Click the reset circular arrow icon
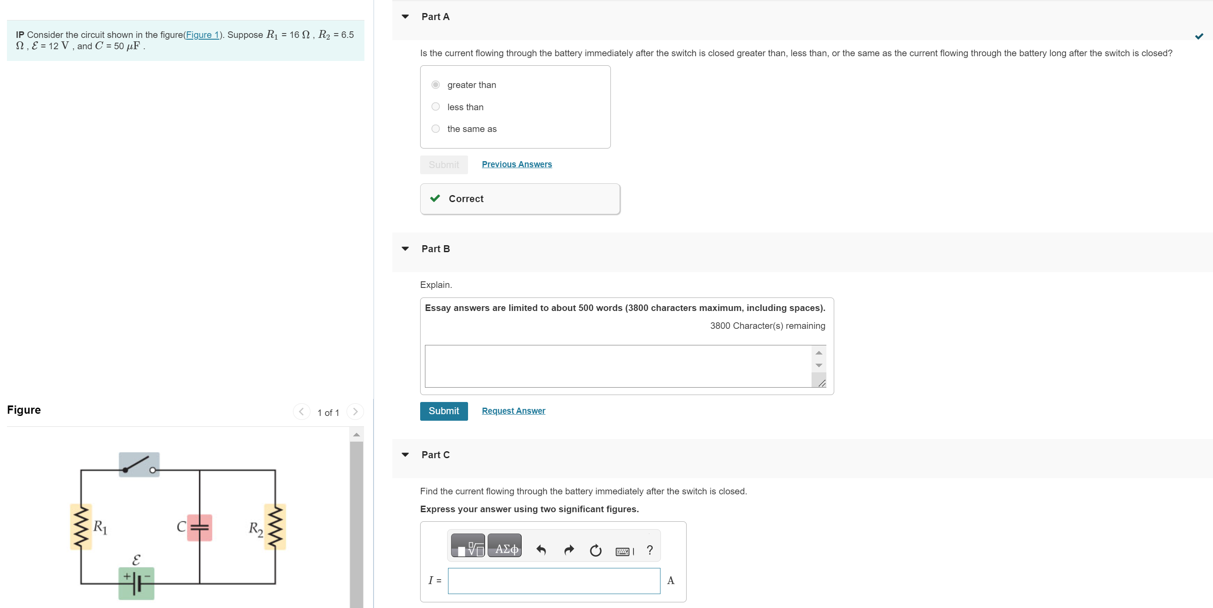 595,550
